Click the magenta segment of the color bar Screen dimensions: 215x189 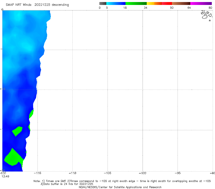pos(201,3)
